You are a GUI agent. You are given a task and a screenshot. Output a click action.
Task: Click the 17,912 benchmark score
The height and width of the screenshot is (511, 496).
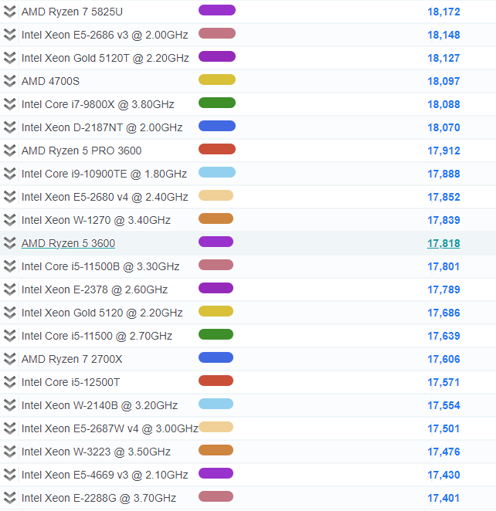443,151
